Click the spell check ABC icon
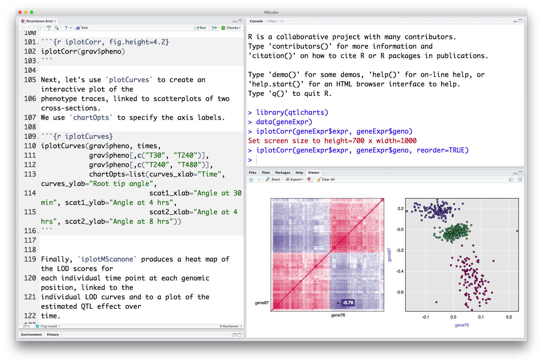The width and height of the screenshot is (543, 364). (49, 28)
